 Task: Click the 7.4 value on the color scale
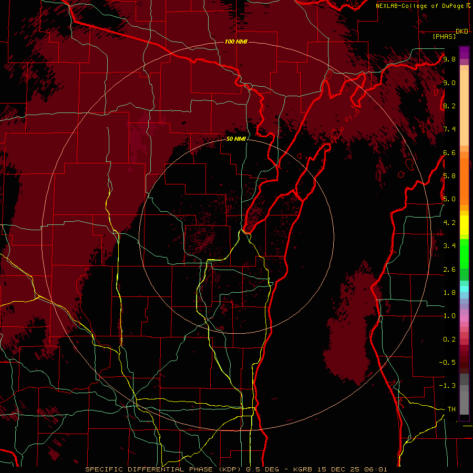click(449, 129)
